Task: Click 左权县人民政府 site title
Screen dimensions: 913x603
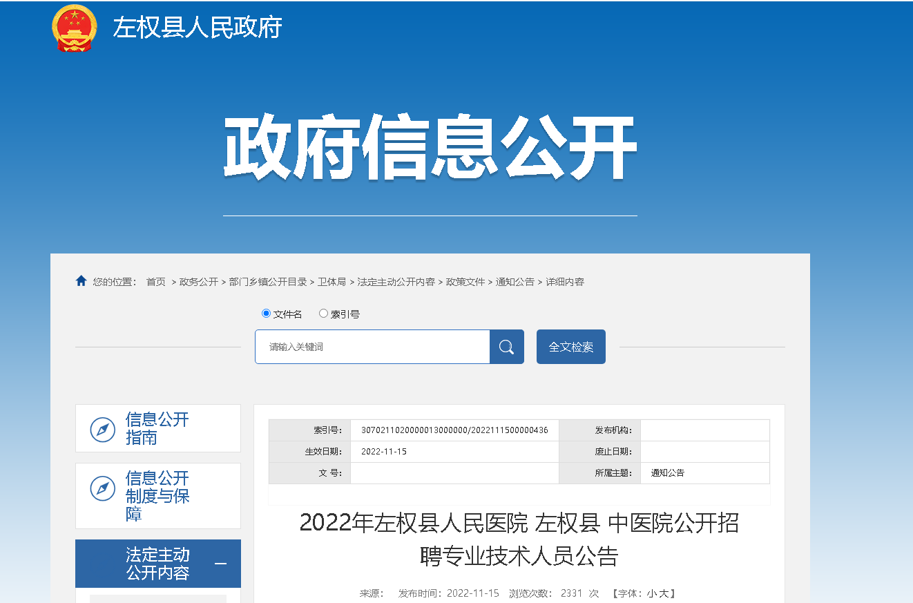Action: pyautogui.click(x=198, y=28)
